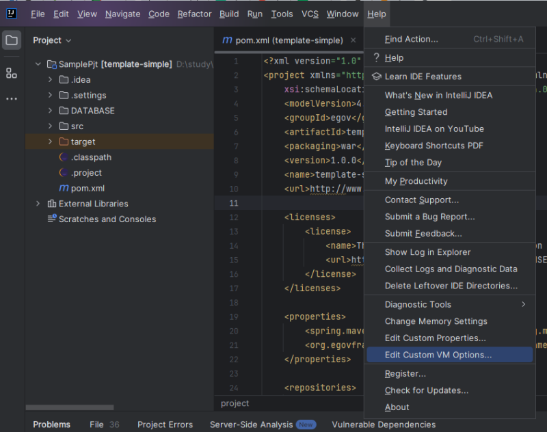The image size is (547, 432).
Task: Show Tip of the Day
Action: tap(450, 162)
